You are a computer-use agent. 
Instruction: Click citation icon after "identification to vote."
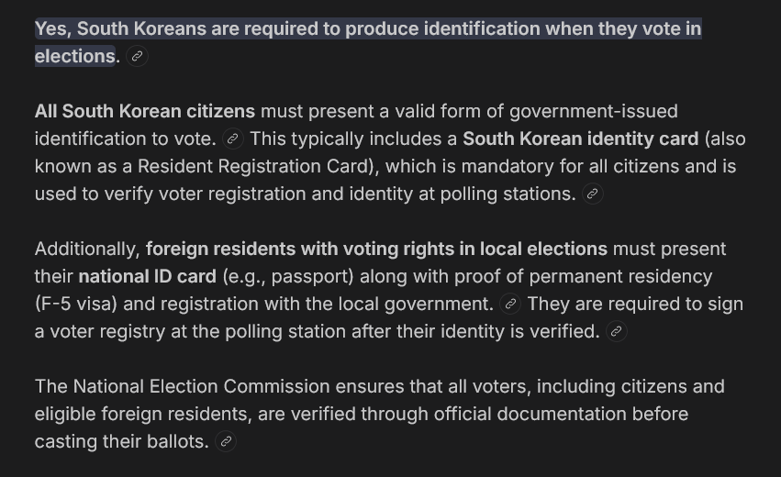[233, 139]
